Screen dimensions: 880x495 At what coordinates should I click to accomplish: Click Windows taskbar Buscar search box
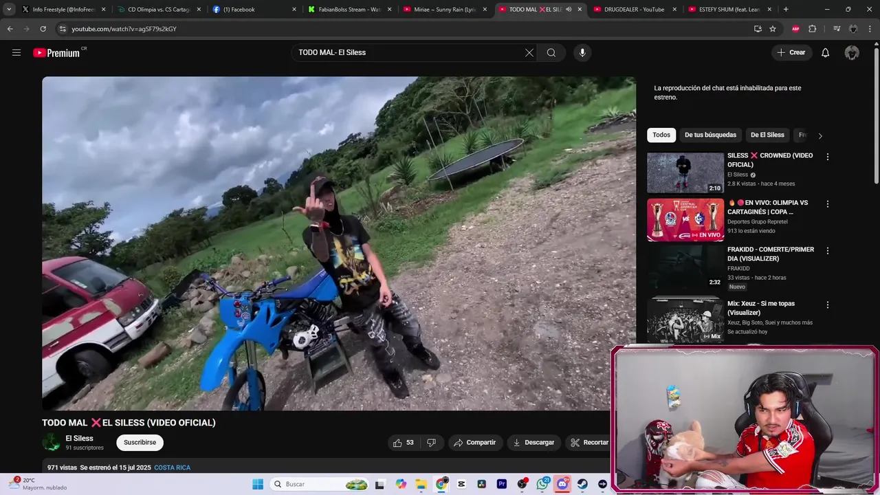tap(320, 484)
